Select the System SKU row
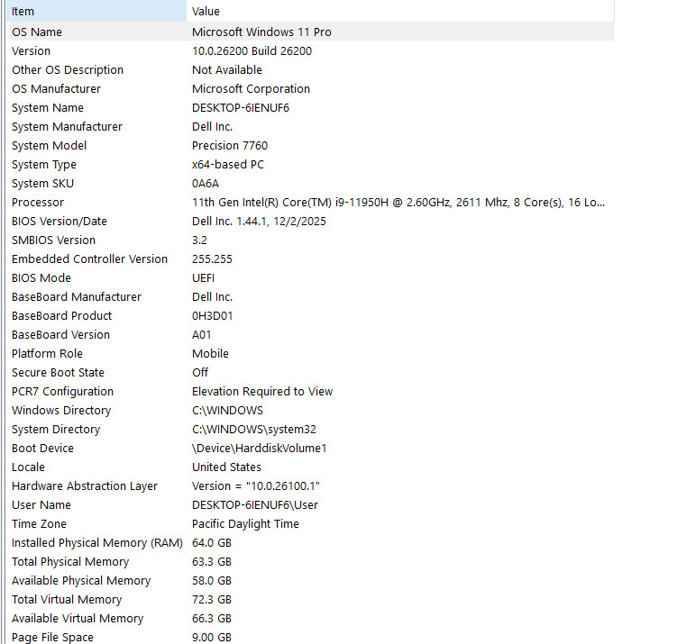 (312, 184)
